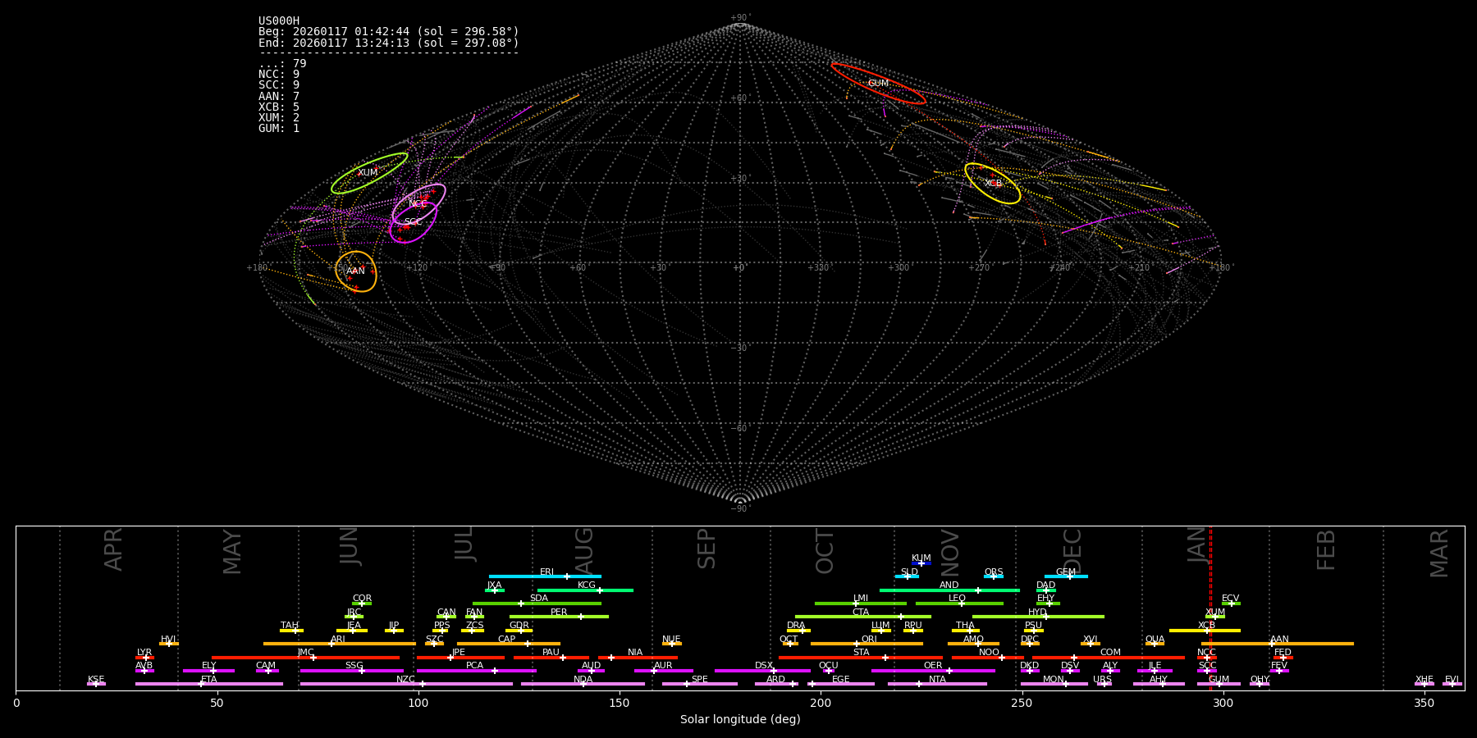Select the 'GUM: 1' count in the legend
This screenshot has height=738, width=1477.
pos(279,129)
